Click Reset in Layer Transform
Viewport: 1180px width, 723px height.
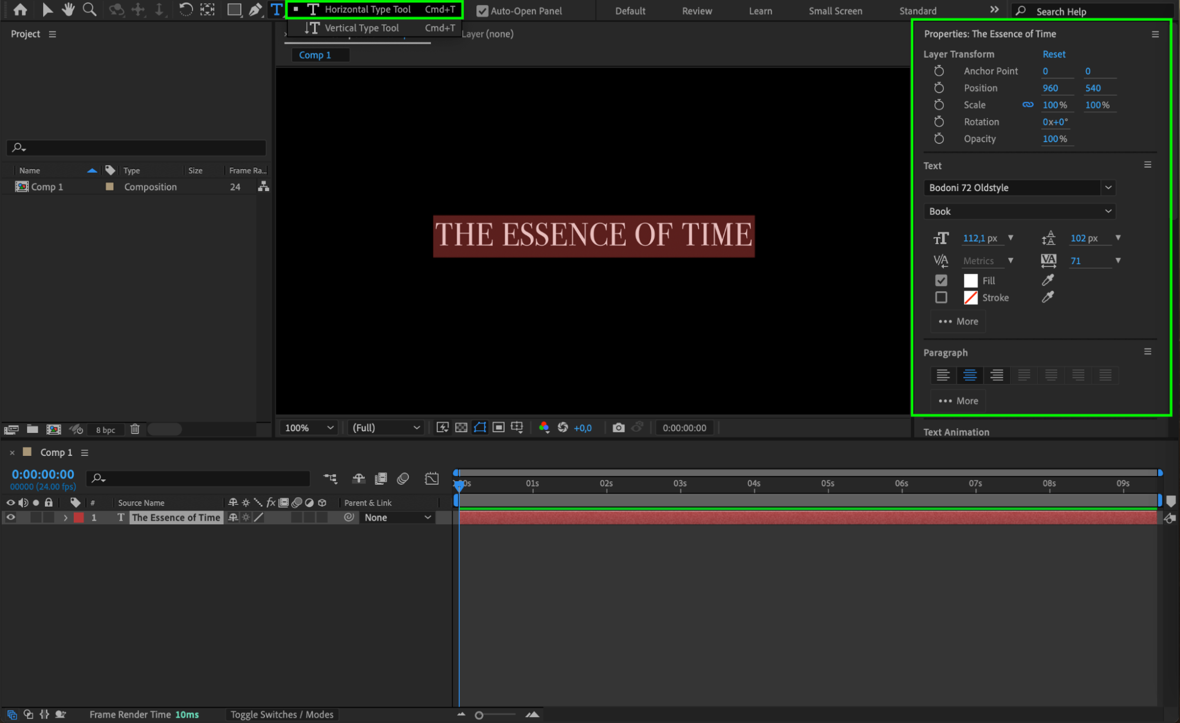(x=1054, y=54)
